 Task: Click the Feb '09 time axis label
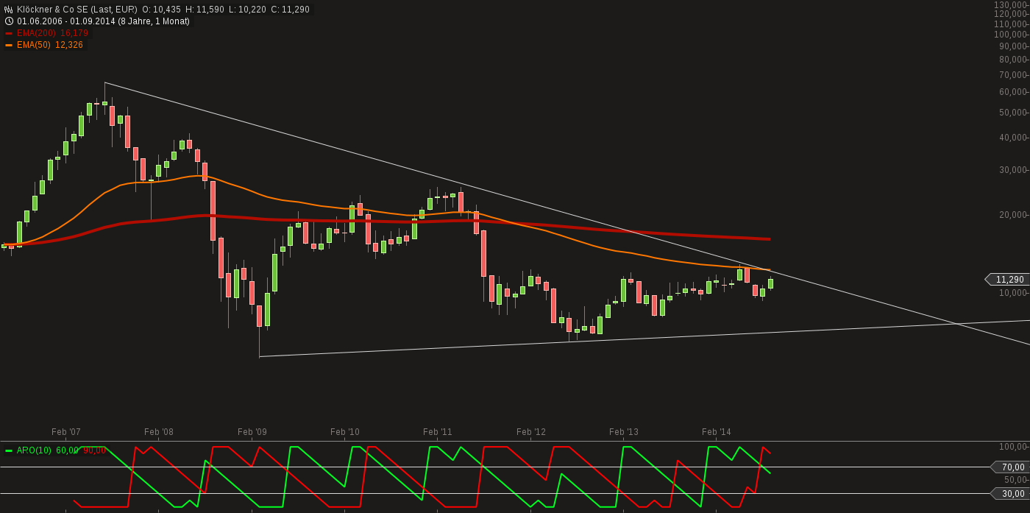[252, 432]
